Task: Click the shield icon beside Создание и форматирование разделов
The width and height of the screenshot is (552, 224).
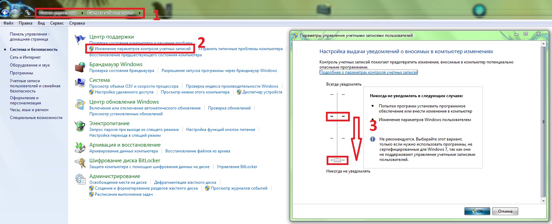Action: tap(91, 188)
